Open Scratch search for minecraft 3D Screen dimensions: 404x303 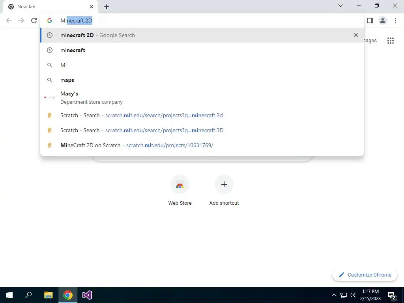202,130
